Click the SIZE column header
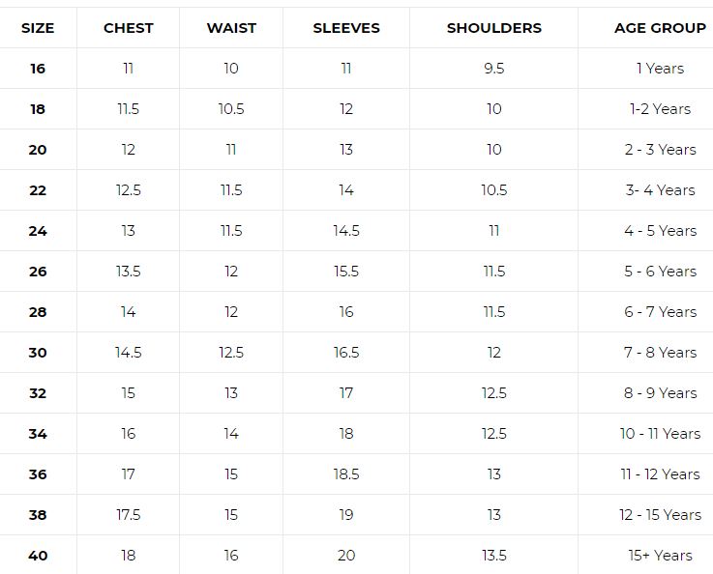This screenshot has width=713, height=574. 38,28
